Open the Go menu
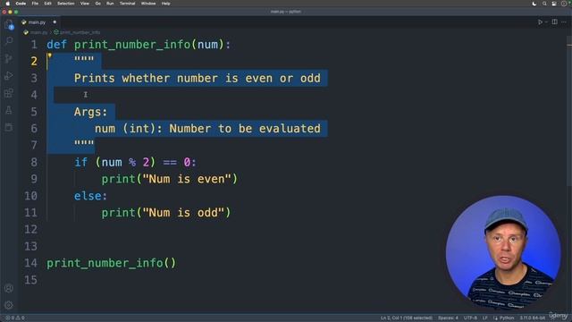The image size is (572, 322). coord(98,4)
